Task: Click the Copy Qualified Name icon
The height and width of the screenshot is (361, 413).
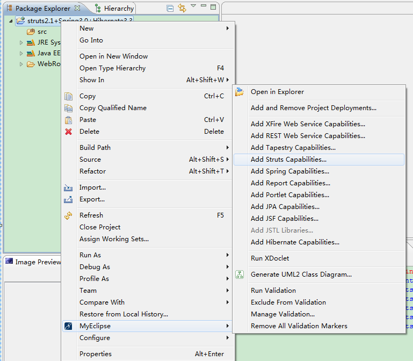Action: [x=69, y=108]
